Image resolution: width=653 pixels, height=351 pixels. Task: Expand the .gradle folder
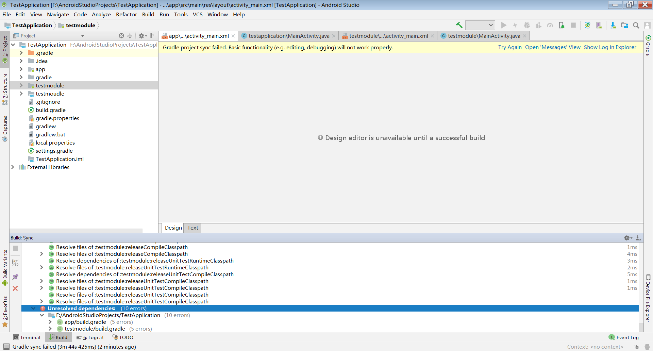click(21, 53)
